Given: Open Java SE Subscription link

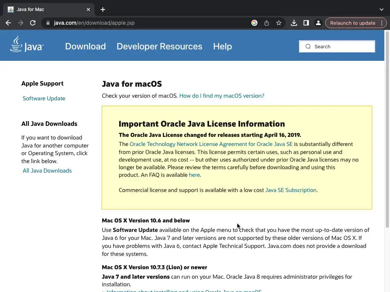Looking at the screenshot, I should pyautogui.click(x=291, y=190).
